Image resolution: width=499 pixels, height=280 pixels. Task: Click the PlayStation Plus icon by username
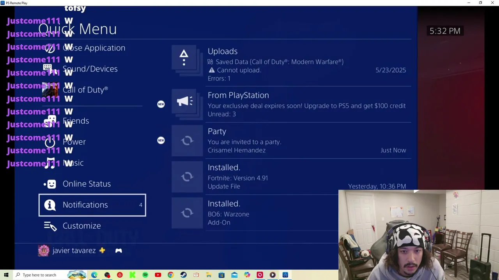pos(102,250)
